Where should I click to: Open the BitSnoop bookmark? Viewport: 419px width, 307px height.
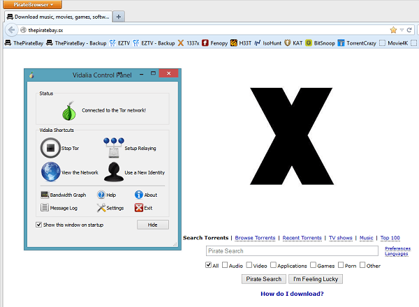320,43
